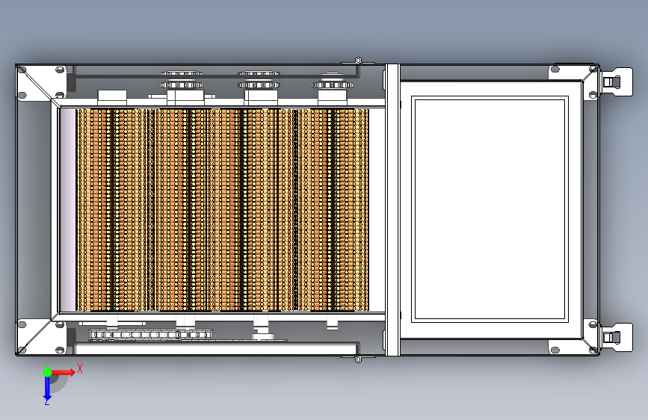Select the middle double sprocket above the conveyor
This screenshot has width=648, height=420.
click(259, 80)
